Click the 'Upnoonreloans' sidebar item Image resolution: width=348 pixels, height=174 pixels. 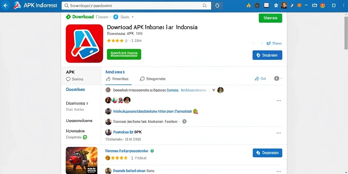(x=79, y=121)
